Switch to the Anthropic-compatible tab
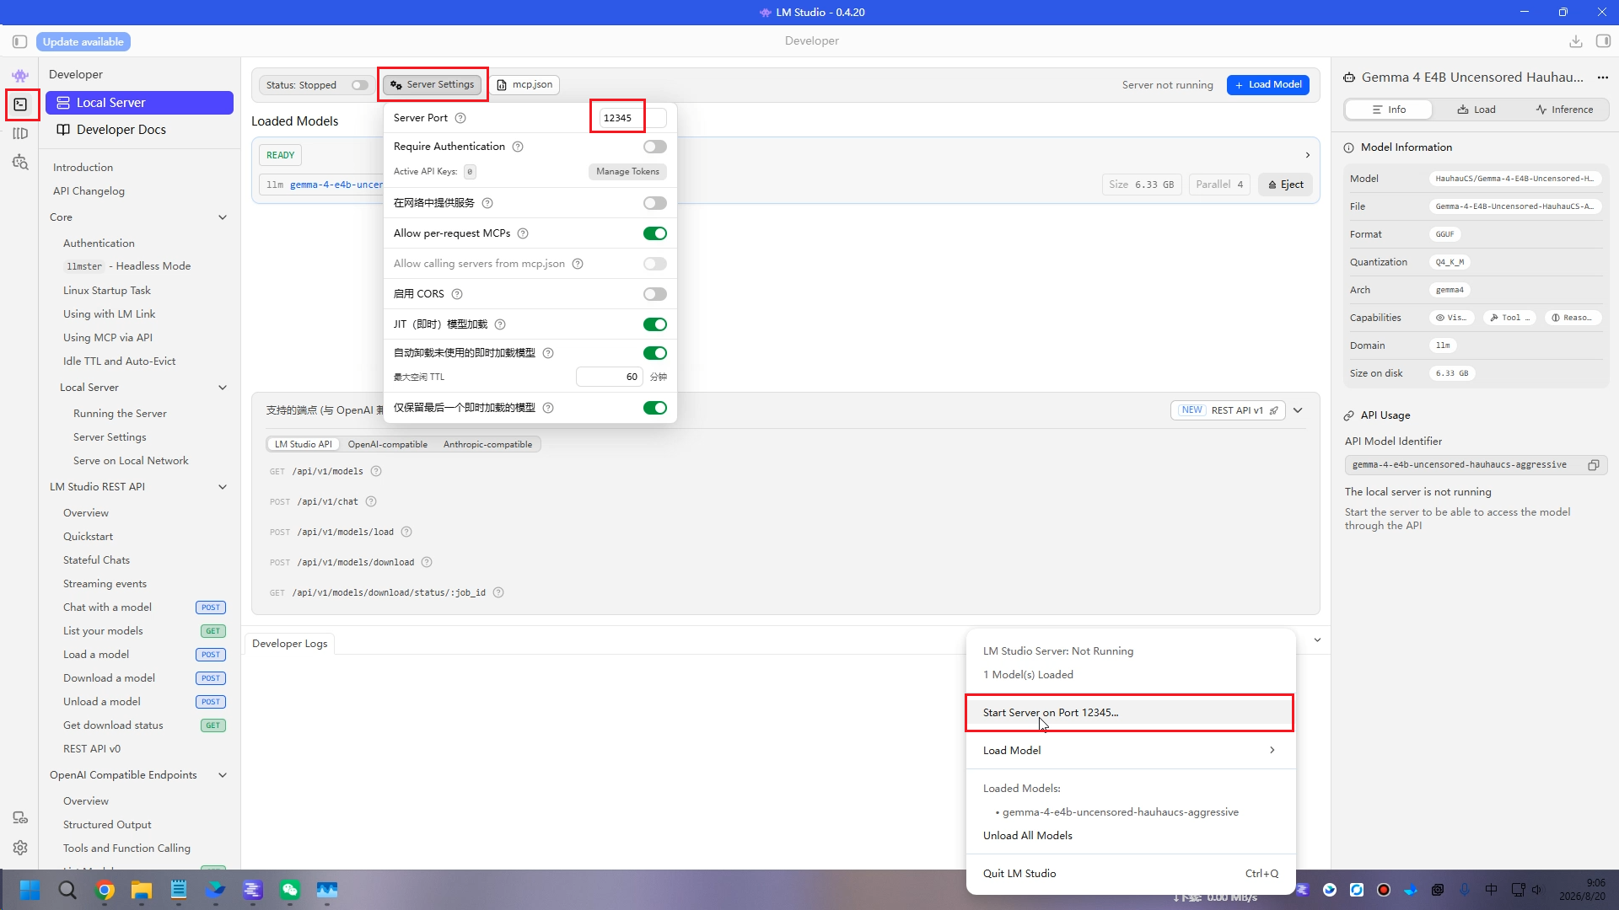The height and width of the screenshot is (910, 1619). (x=487, y=445)
